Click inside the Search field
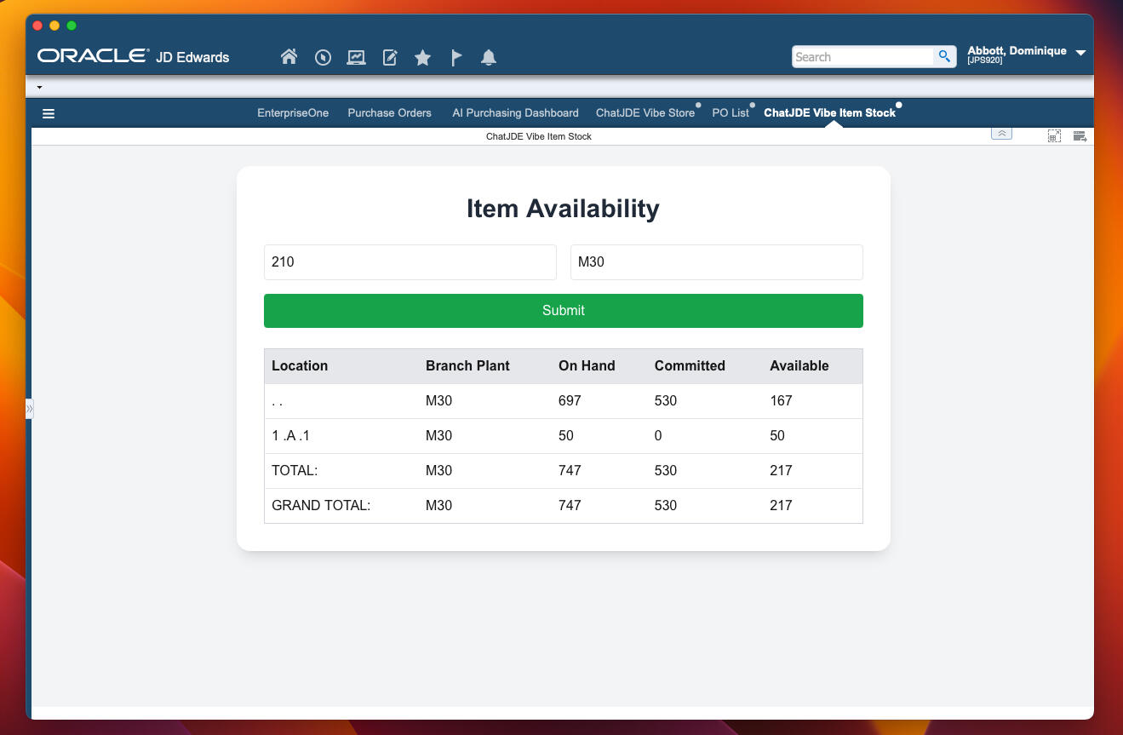This screenshot has height=735, width=1123. point(860,56)
